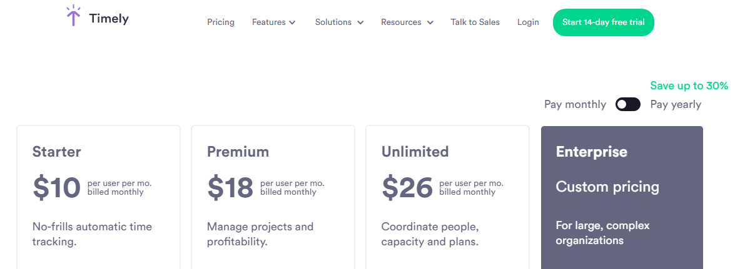Select the Unlimited plan heading

[415, 152]
